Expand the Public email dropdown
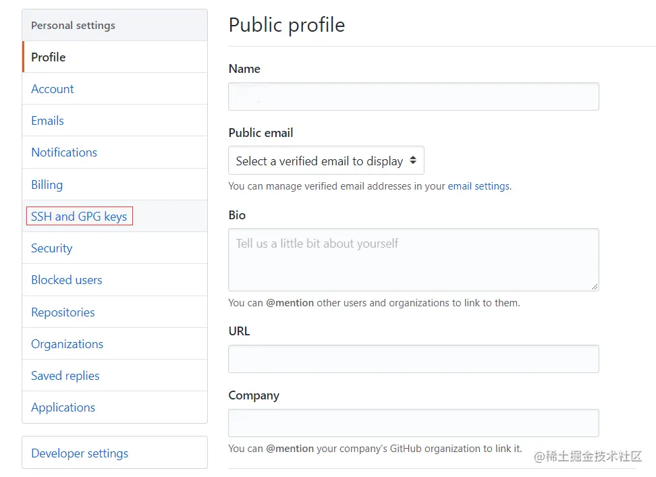 pyautogui.click(x=319, y=161)
